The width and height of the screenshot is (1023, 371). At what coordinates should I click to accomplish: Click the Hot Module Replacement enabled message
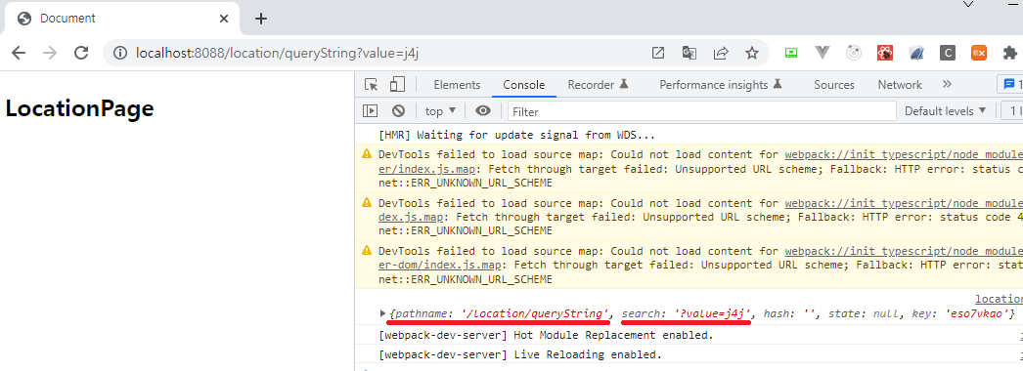coord(546,335)
